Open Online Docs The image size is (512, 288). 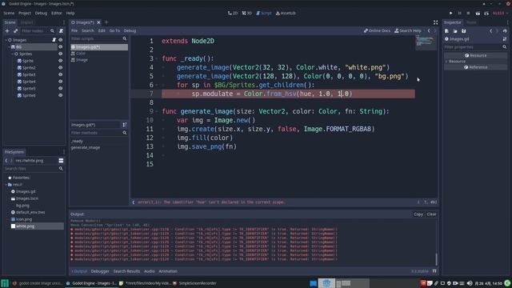(377, 30)
